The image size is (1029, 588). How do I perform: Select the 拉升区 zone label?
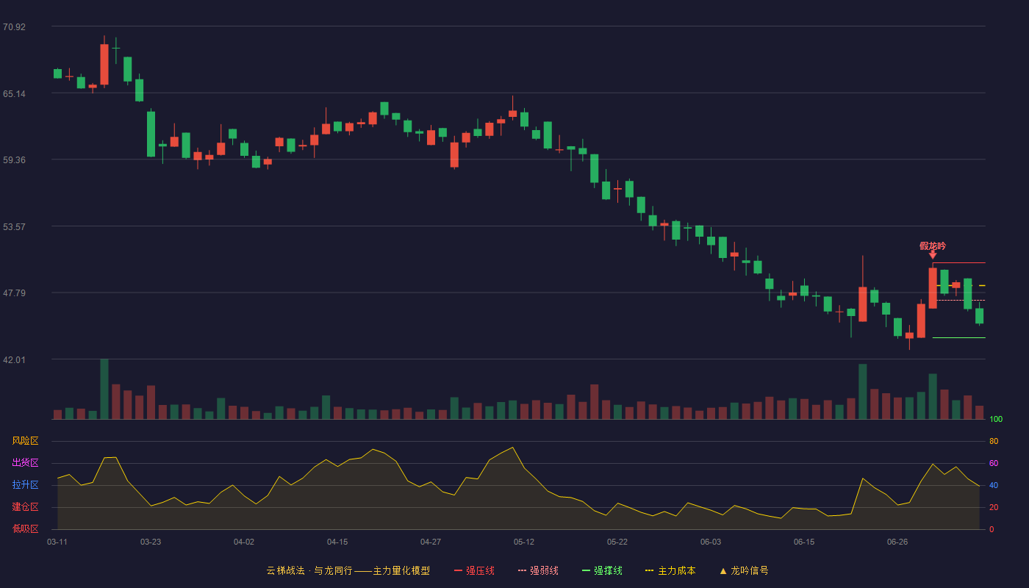point(25,485)
